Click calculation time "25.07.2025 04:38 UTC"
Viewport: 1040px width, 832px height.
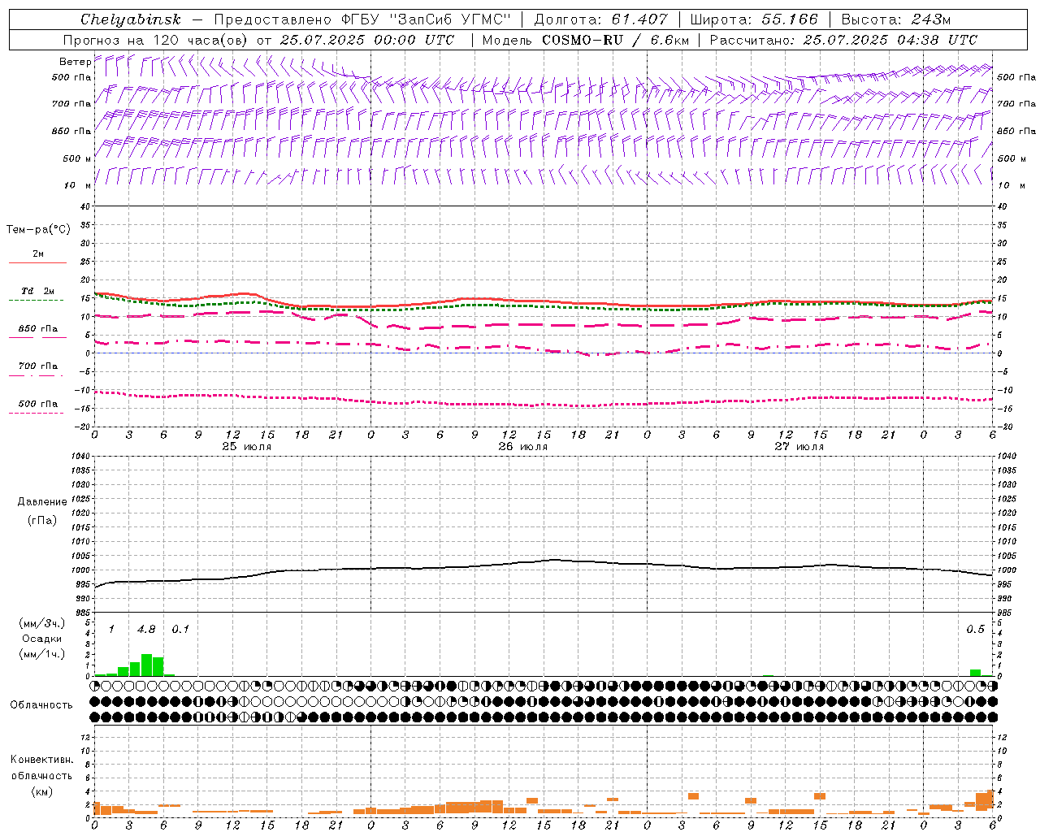coord(890,40)
